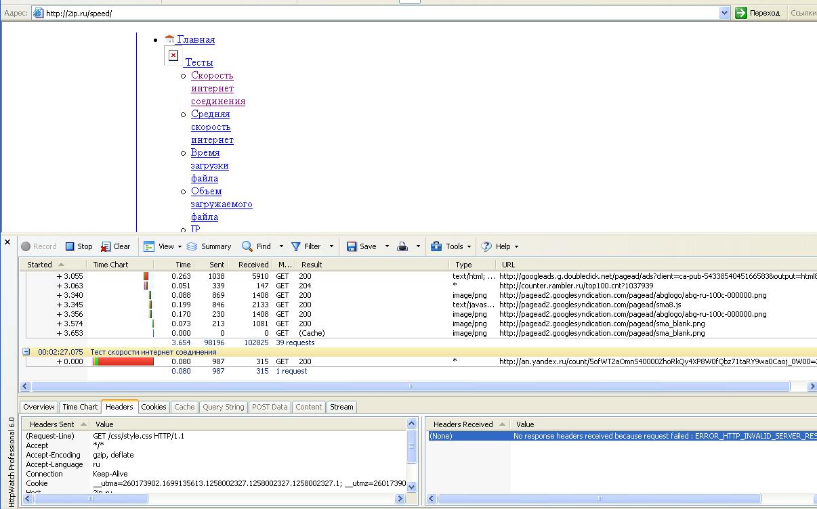Viewport: 817px width, 509px height.
Task: Clear the HttpWatch log
Action: click(x=115, y=246)
